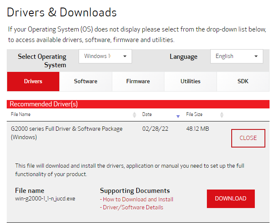Viewport: 275px width, 224px height.
Task: Click the 48.12 MB file size
Action: point(198,129)
